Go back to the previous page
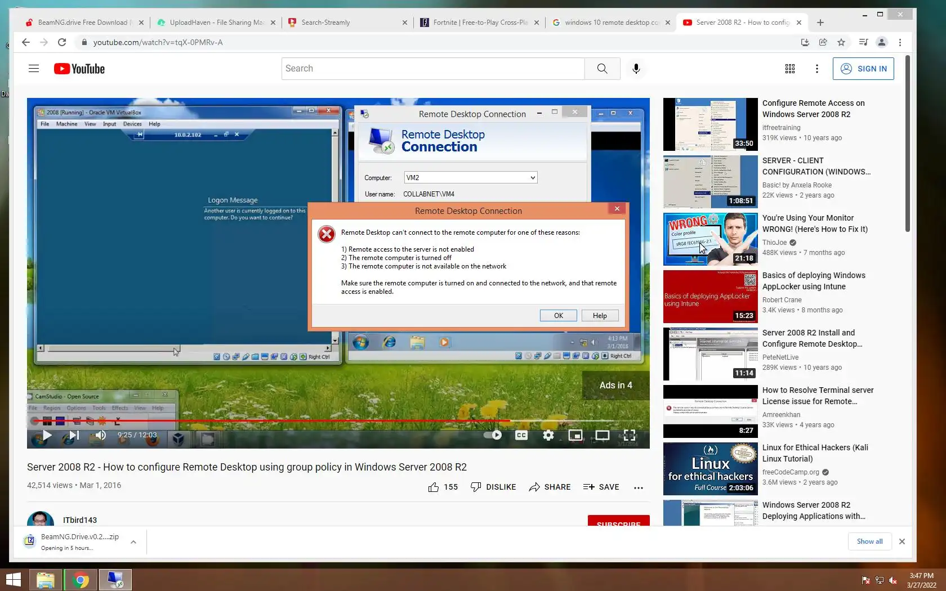Image resolution: width=946 pixels, height=591 pixels. point(25,42)
